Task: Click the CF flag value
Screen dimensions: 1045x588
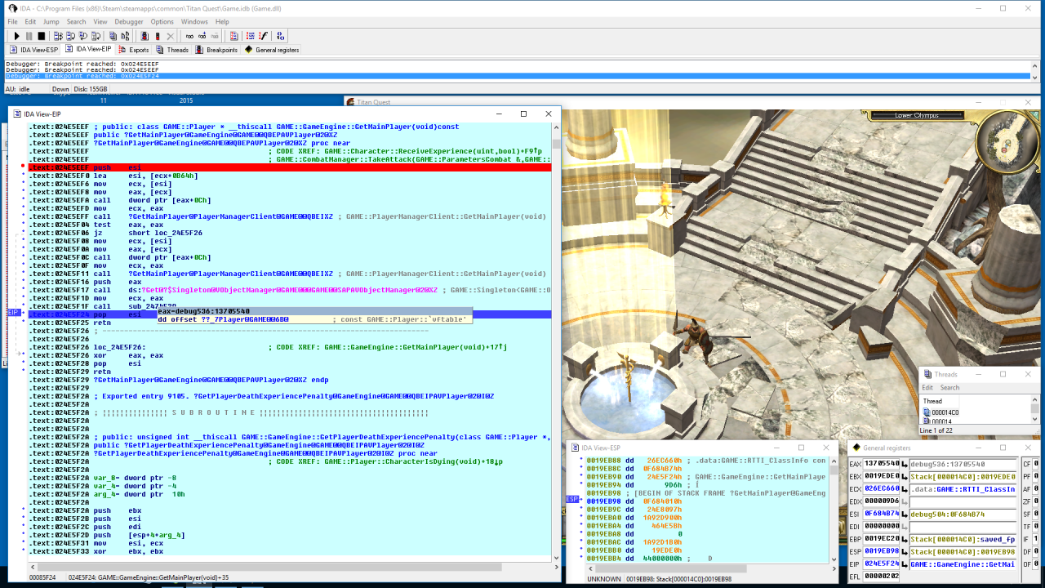Action: pyautogui.click(x=1035, y=464)
